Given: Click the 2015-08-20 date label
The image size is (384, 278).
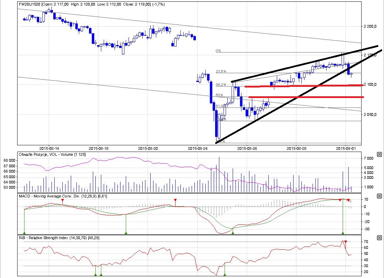Looking at the screenshot, I should pos(148,148).
